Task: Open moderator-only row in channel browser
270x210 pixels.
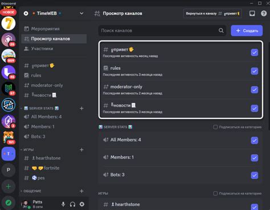Action: (181, 89)
